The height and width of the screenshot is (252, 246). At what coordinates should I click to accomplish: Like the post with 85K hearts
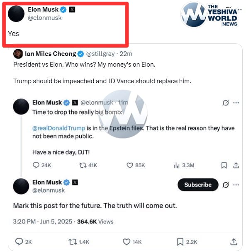pos(130,165)
